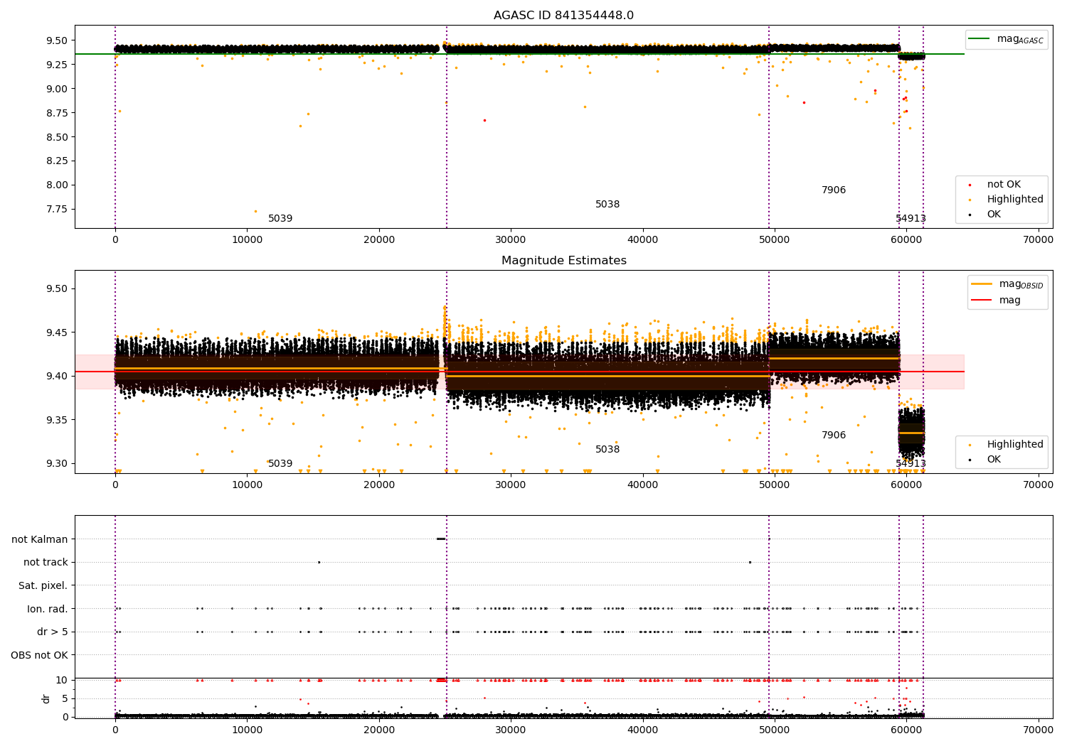Click the OBSID label 5038 in top plot

(607, 205)
